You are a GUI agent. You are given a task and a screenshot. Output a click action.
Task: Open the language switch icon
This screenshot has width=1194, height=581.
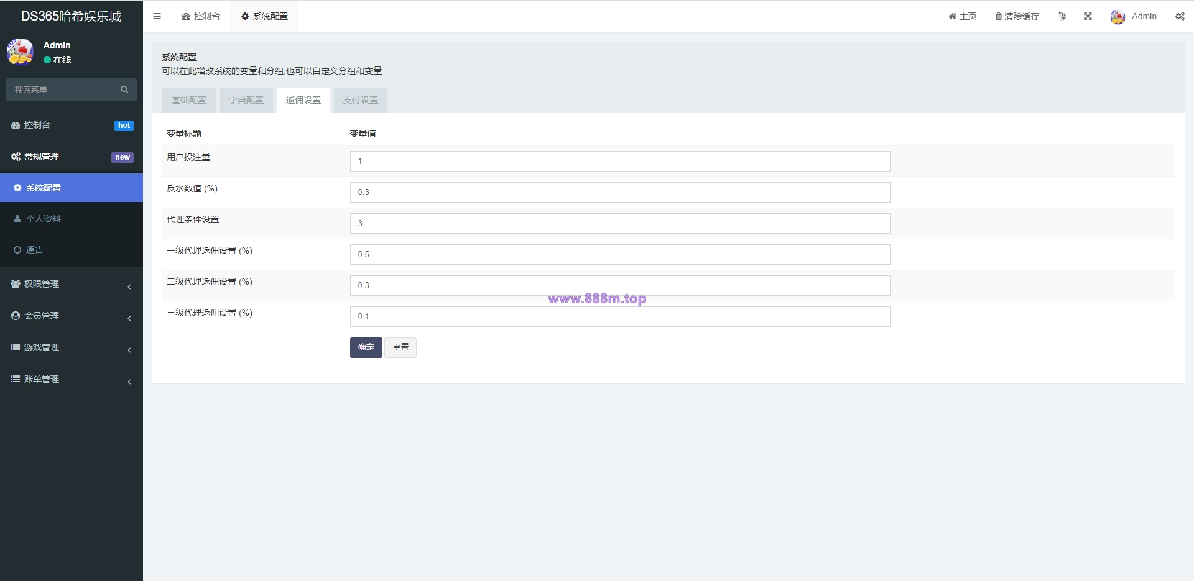tap(1062, 16)
